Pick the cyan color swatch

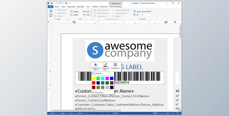tap(103, 78)
